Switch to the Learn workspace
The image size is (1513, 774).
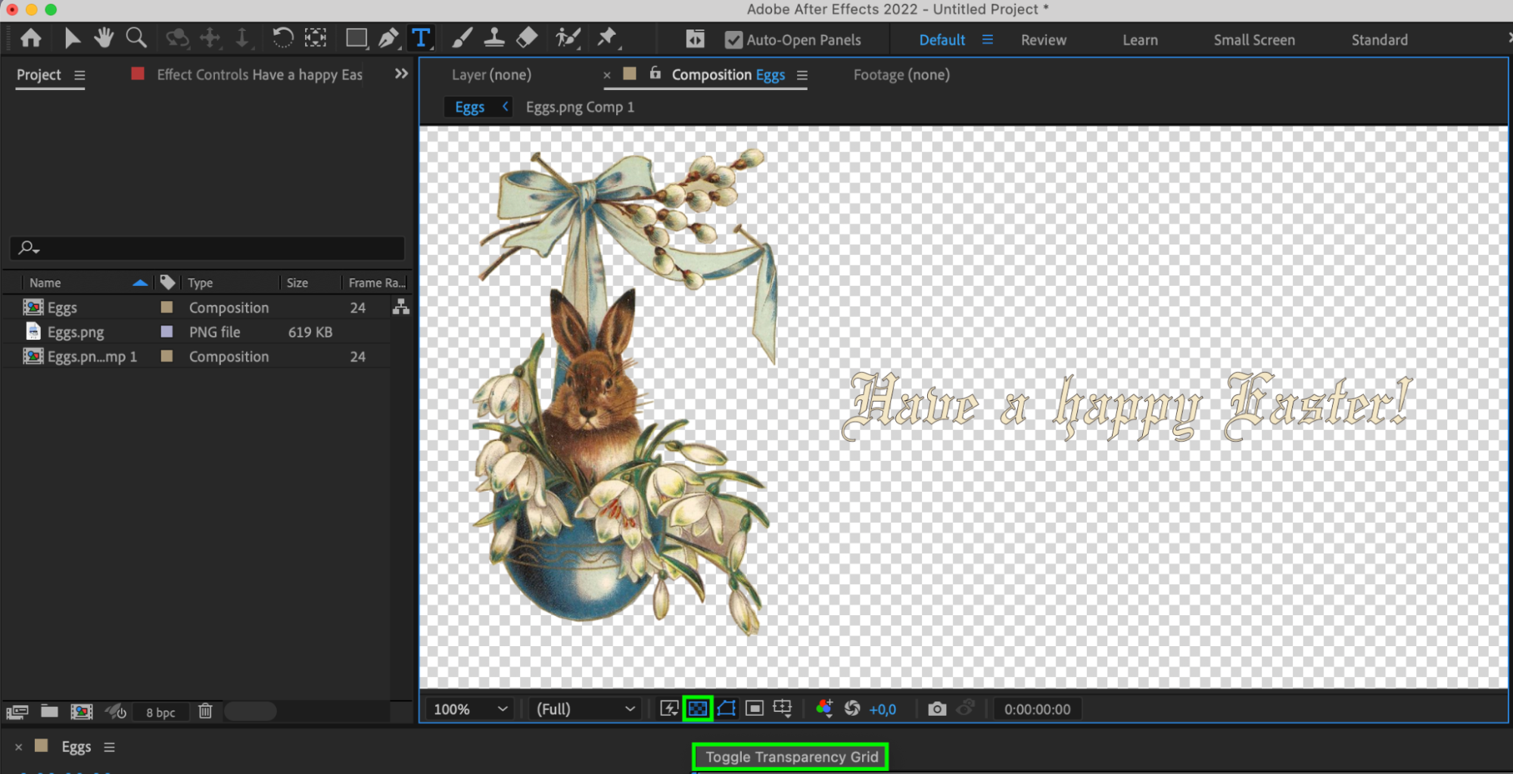click(x=1140, y=40)
